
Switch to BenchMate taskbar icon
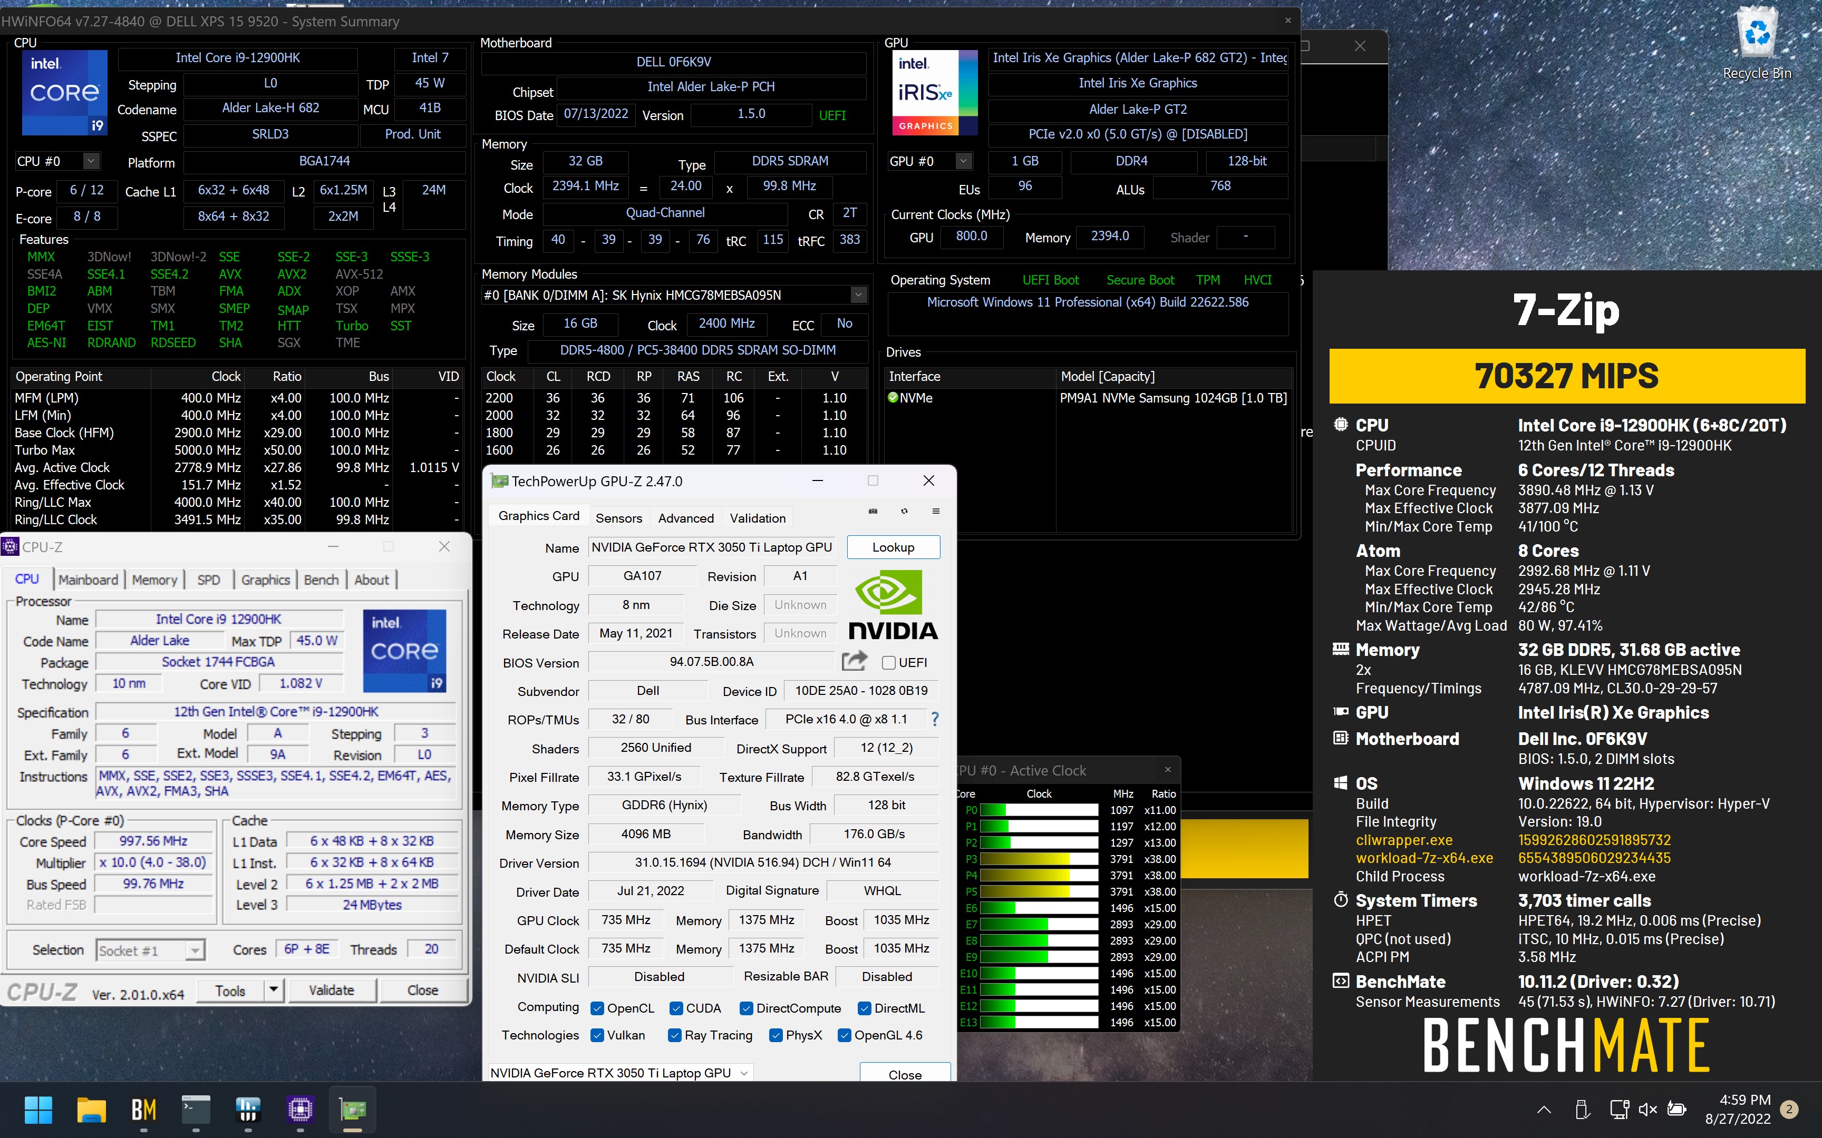point(144,1110)
